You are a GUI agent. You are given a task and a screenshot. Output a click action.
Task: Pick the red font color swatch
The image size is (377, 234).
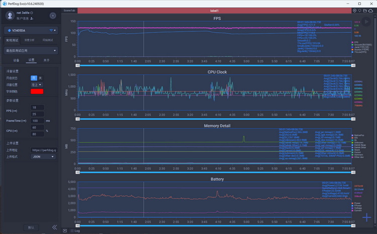(x=37, y=92)
